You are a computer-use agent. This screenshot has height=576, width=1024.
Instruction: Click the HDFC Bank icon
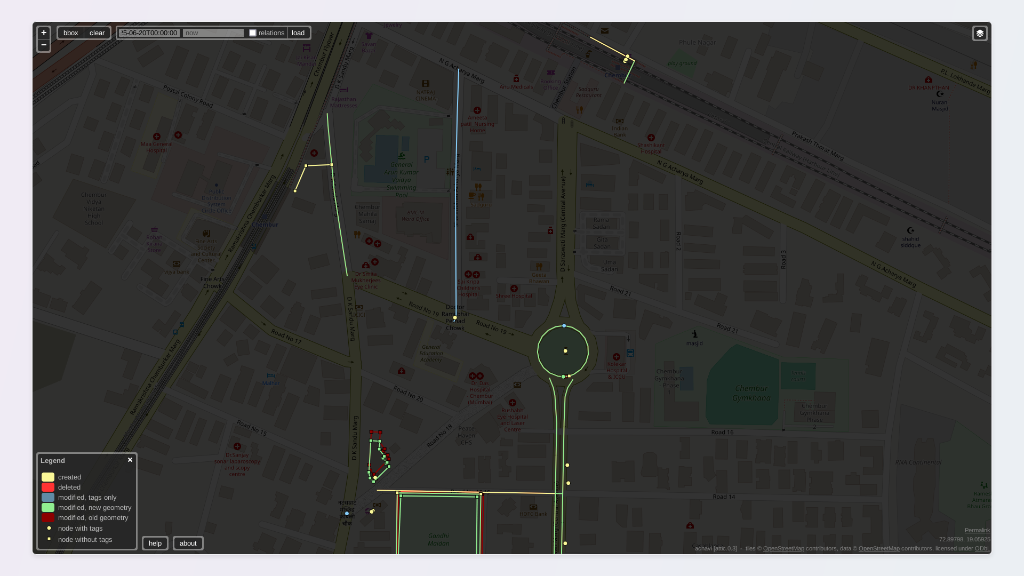tap(533, 507)
